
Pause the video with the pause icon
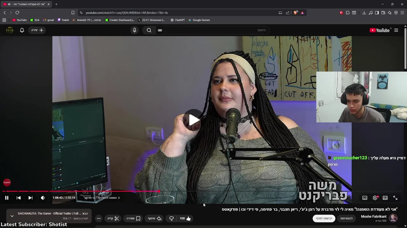point(7,198)
